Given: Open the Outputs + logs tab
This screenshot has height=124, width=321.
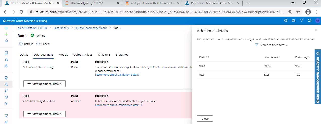Looking at the screenshot, I should tap(83, 55).
